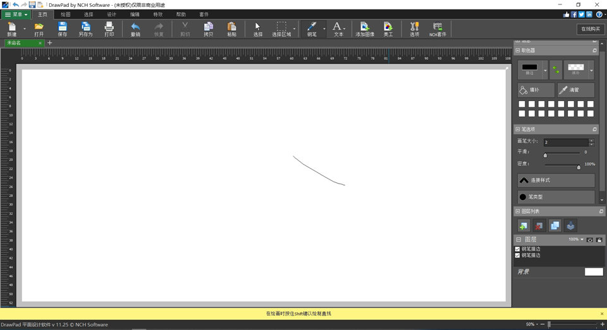The image size is (607, 330).
Task: Uncheck the second 钢笔描边 layer checkbox
Action: coord(518,256)
